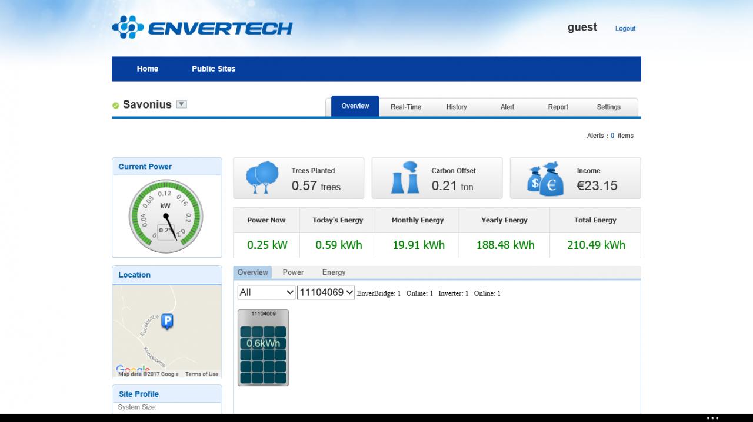
Task: Click the Site Profile panel header
Action: tap(167, 394)
